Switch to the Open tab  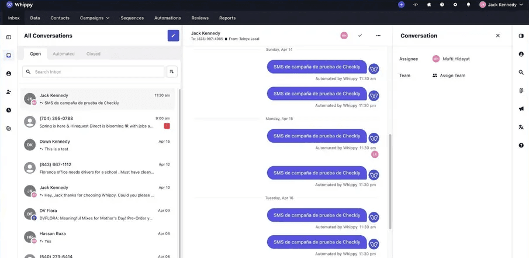pyautogui.click(x=36, y=54)
